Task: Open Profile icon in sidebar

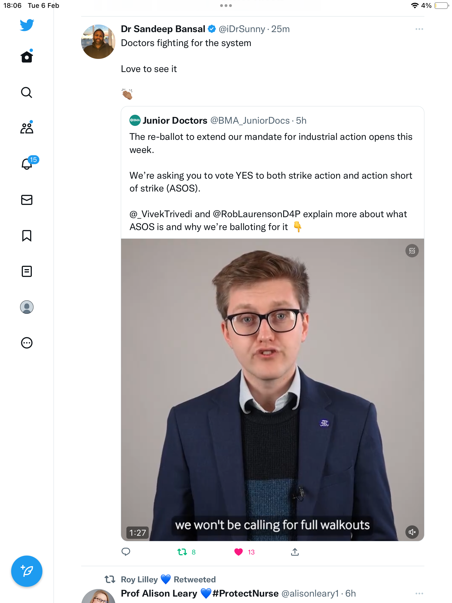Action: (x=27, y=307)
